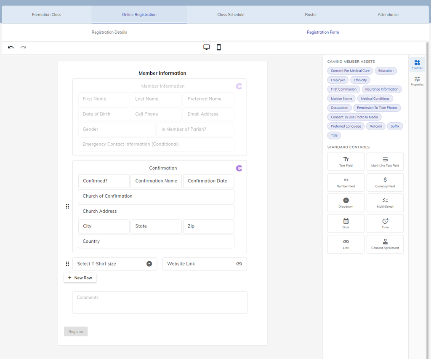Screen dimensions: 431x359
Task: Add a Link control
Action: click(346, 244)
